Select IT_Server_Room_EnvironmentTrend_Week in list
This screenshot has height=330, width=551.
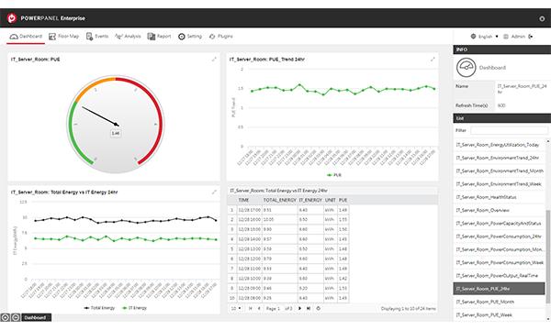[x=499, y=184]
